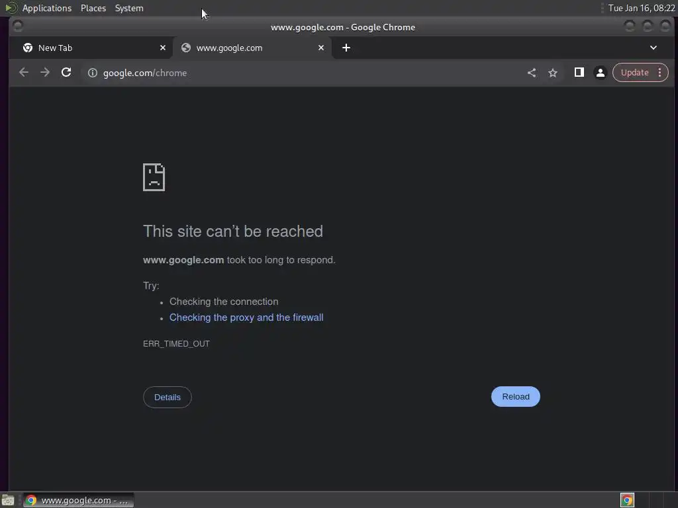Click the Chrome icon in the bottom-right tray
Image resolution: width=678 pixels, height=508 pixels.
[627, 500]
